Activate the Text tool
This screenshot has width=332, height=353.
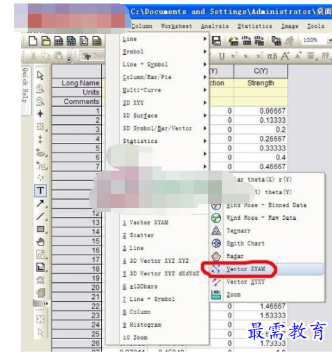click(x=41, y=191)
